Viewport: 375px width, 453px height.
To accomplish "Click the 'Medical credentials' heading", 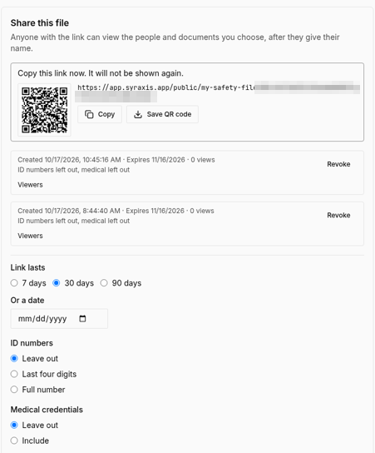I will coord(47,410).
